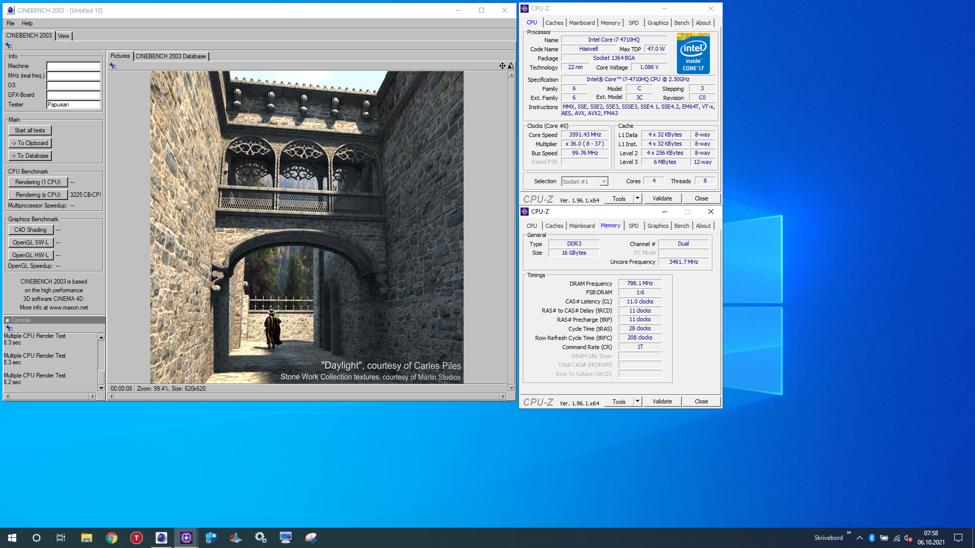
Task: Open the notification Action Center icon
Action: coord(958,538)
